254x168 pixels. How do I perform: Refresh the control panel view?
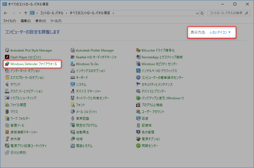click(x=202, y=13)
